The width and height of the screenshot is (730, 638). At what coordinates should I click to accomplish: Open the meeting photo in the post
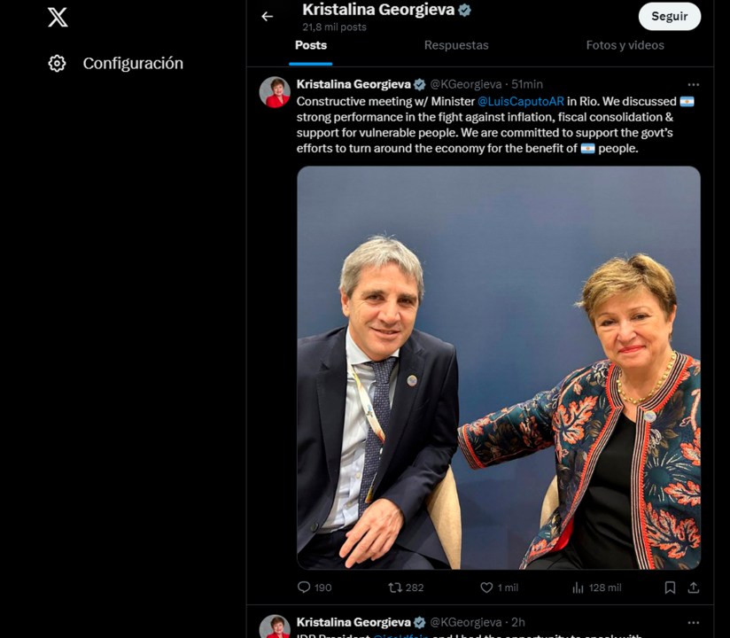(498, 367)
